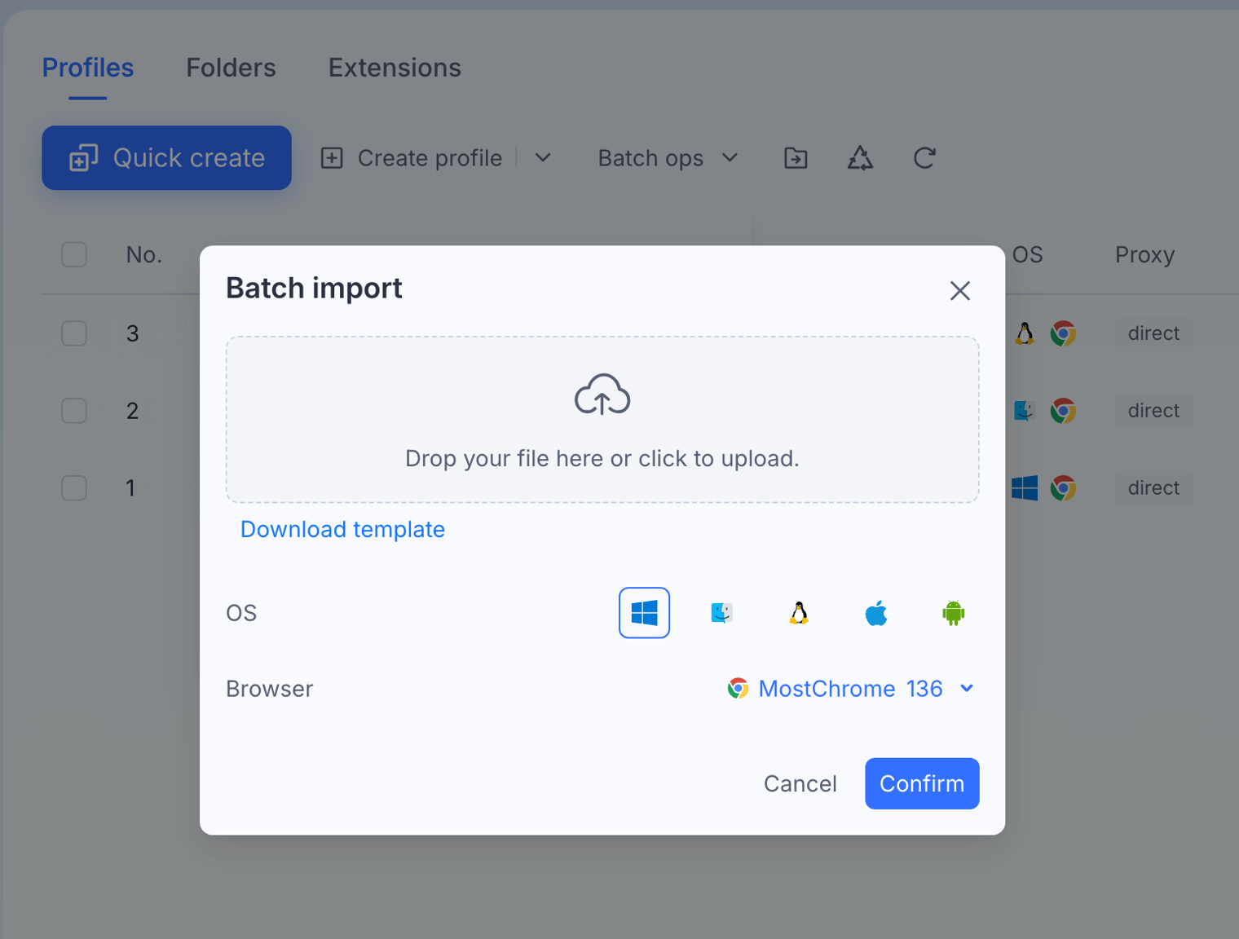Open the MostChrome 136 browser dropdown
1239x939 pixels.
(x=851, y=689)
